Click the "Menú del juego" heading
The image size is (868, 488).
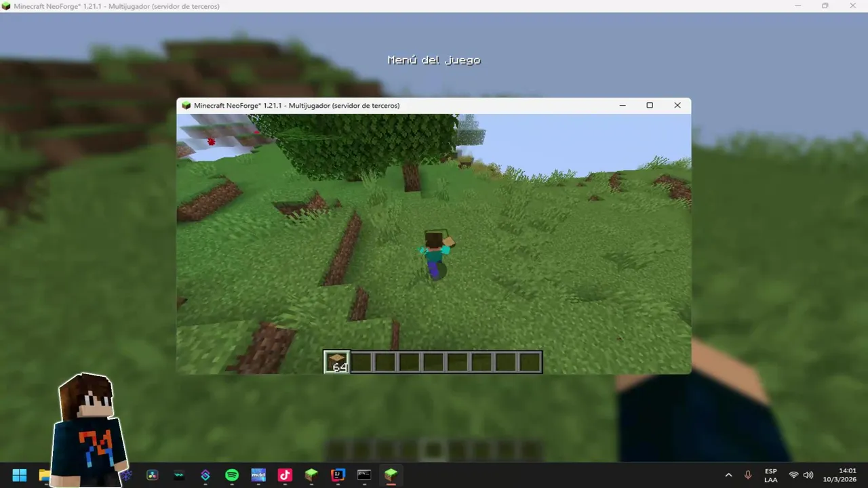click(x=434, y=60)
